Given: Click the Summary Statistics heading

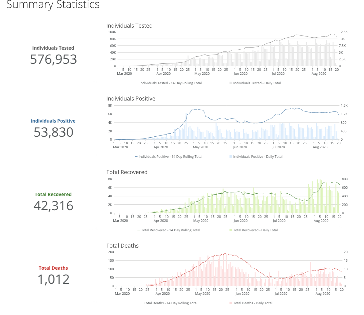Looking at the screenshot, I should 53,5.
